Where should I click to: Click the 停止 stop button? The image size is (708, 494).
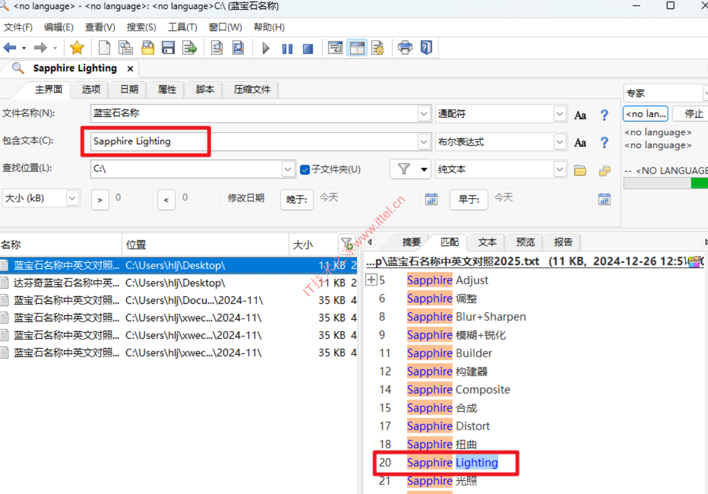pyautogui.click(x=693, y=114)
